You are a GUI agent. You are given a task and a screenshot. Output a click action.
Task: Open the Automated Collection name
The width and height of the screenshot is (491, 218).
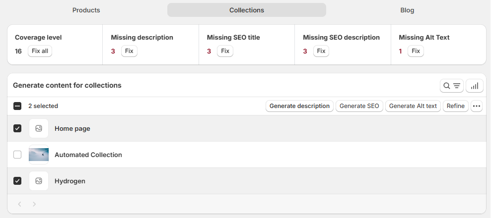(x=88, y=155)
